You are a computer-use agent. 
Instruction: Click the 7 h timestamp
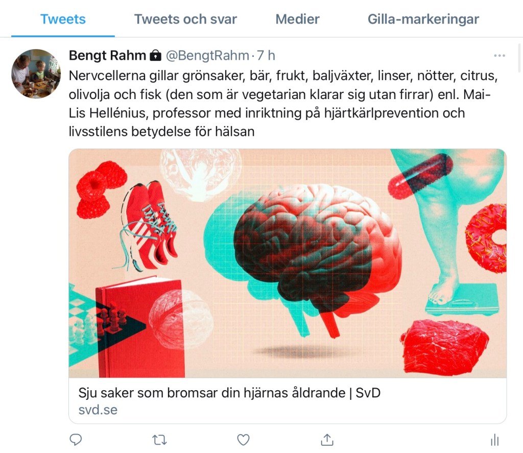pyautogui.click(x=266, y=55)
